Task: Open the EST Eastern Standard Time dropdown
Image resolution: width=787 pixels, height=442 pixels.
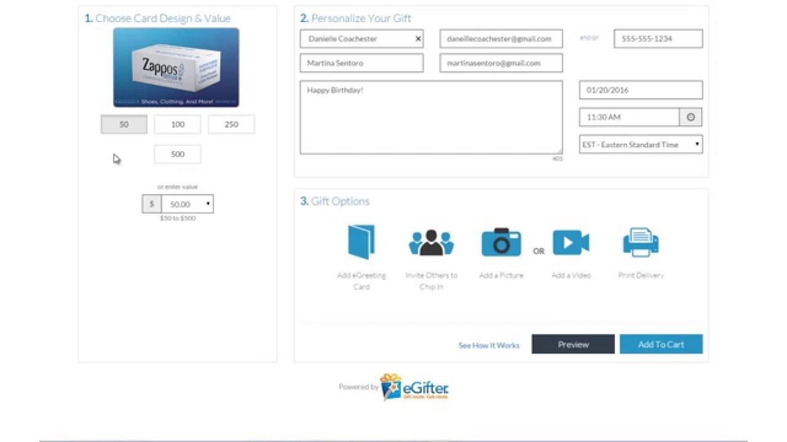Action: [x=641, y=145]
